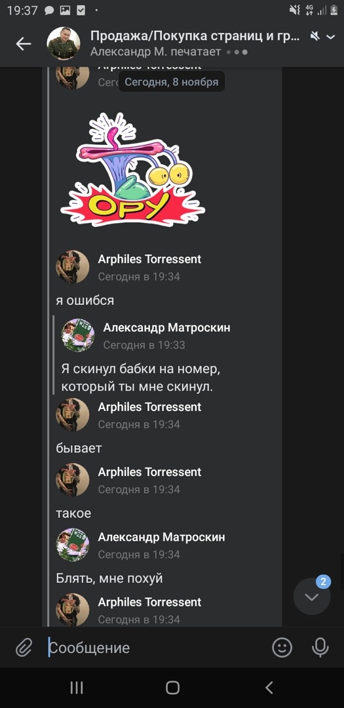Tap the back arrow in chat header
Image resolution: width=344 pixels, height=708 pixels.
click(x=24, y=43)
